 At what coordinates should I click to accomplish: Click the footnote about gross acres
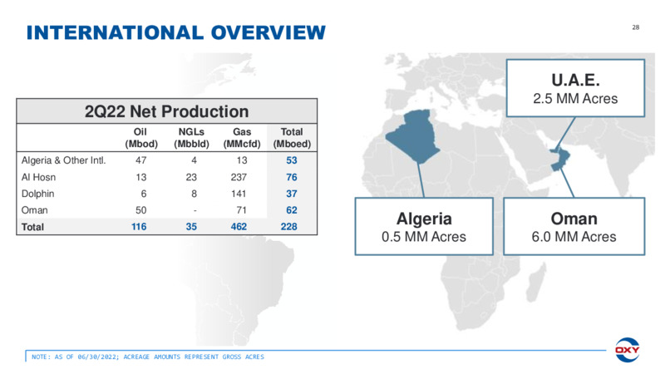pyautogui.click(x=148, y=357)
